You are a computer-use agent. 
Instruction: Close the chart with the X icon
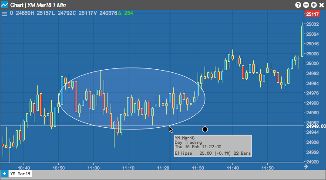[321, 5]
